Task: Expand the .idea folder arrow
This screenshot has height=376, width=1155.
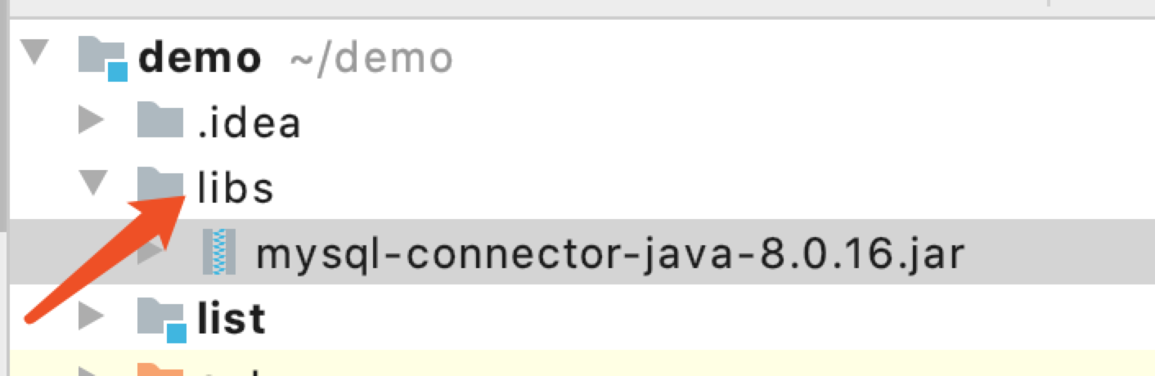Action: pyautogui.click(x=92, y=121)
